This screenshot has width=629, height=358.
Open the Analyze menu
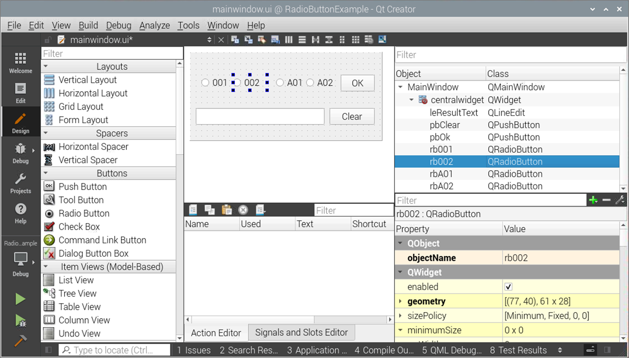(x=154, y=25)
